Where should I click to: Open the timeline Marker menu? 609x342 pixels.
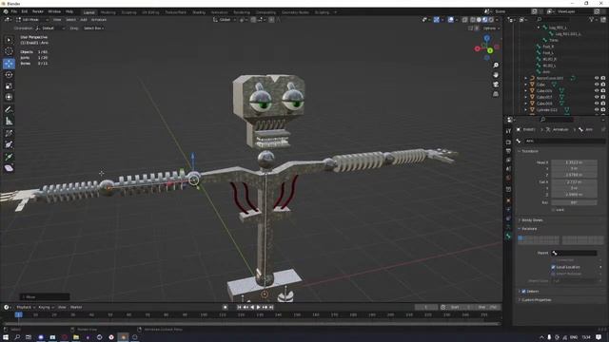[x=76, y=307]
